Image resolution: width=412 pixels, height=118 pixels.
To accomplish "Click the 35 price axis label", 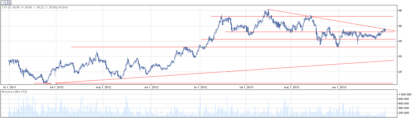I will click(x=401, y=41).
